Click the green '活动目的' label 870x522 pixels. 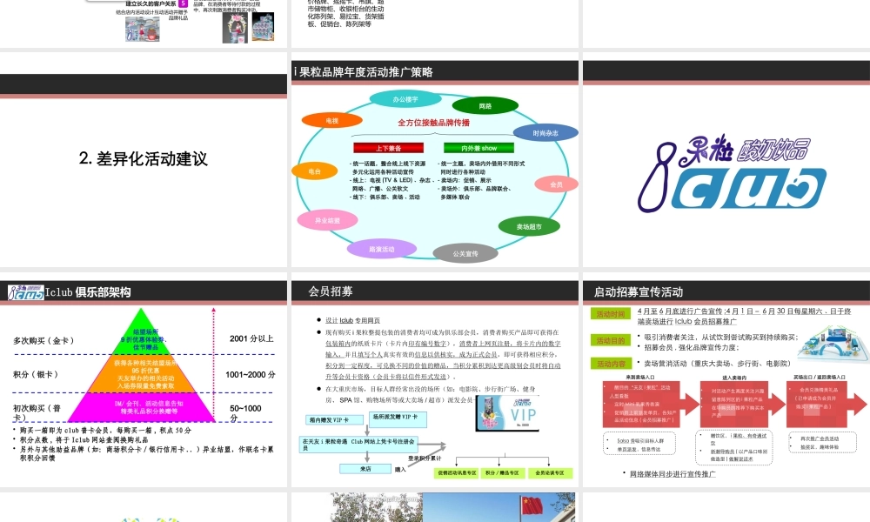pos(611,340)
